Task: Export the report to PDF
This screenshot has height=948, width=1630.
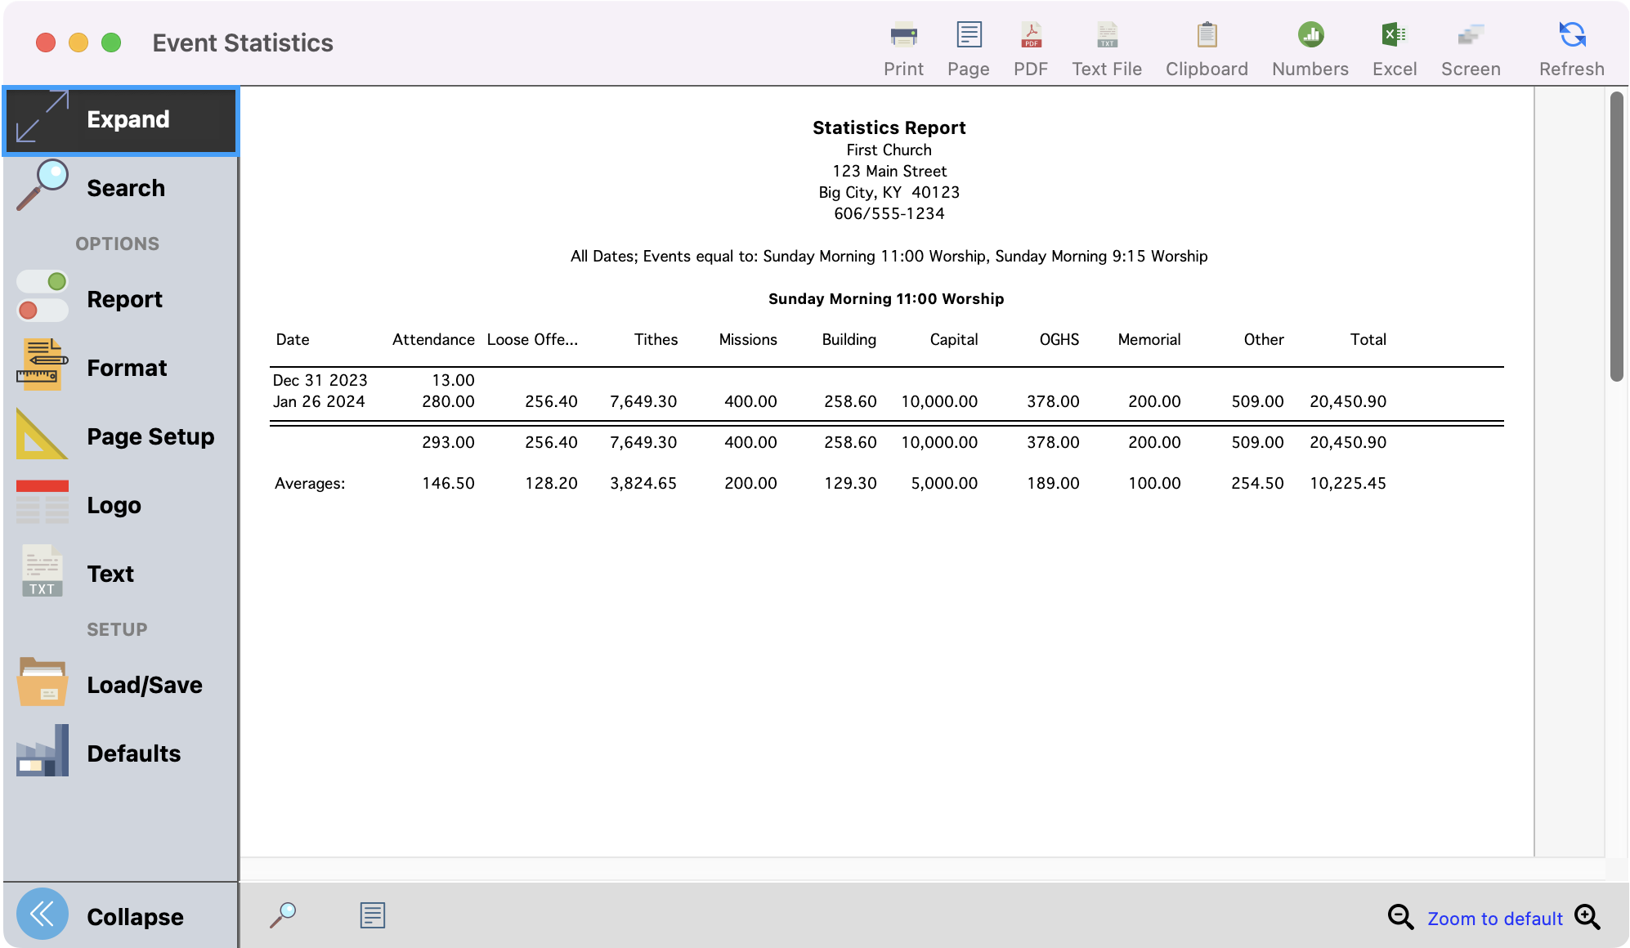Action: pos(1030,47)
